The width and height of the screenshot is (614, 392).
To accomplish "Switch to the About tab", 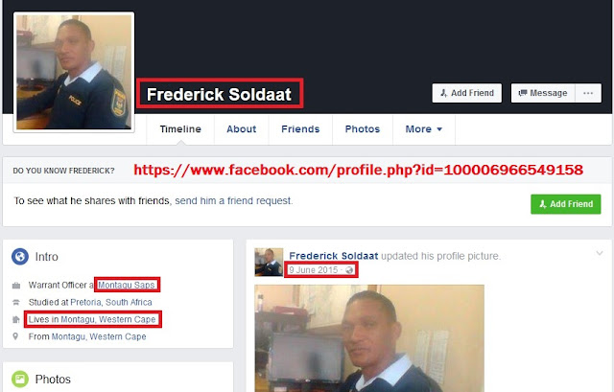I will 241,129.
